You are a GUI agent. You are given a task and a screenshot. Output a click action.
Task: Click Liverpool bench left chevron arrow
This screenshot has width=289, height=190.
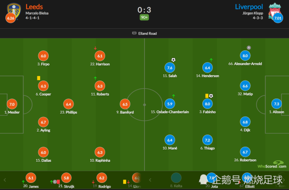[150, 180]
